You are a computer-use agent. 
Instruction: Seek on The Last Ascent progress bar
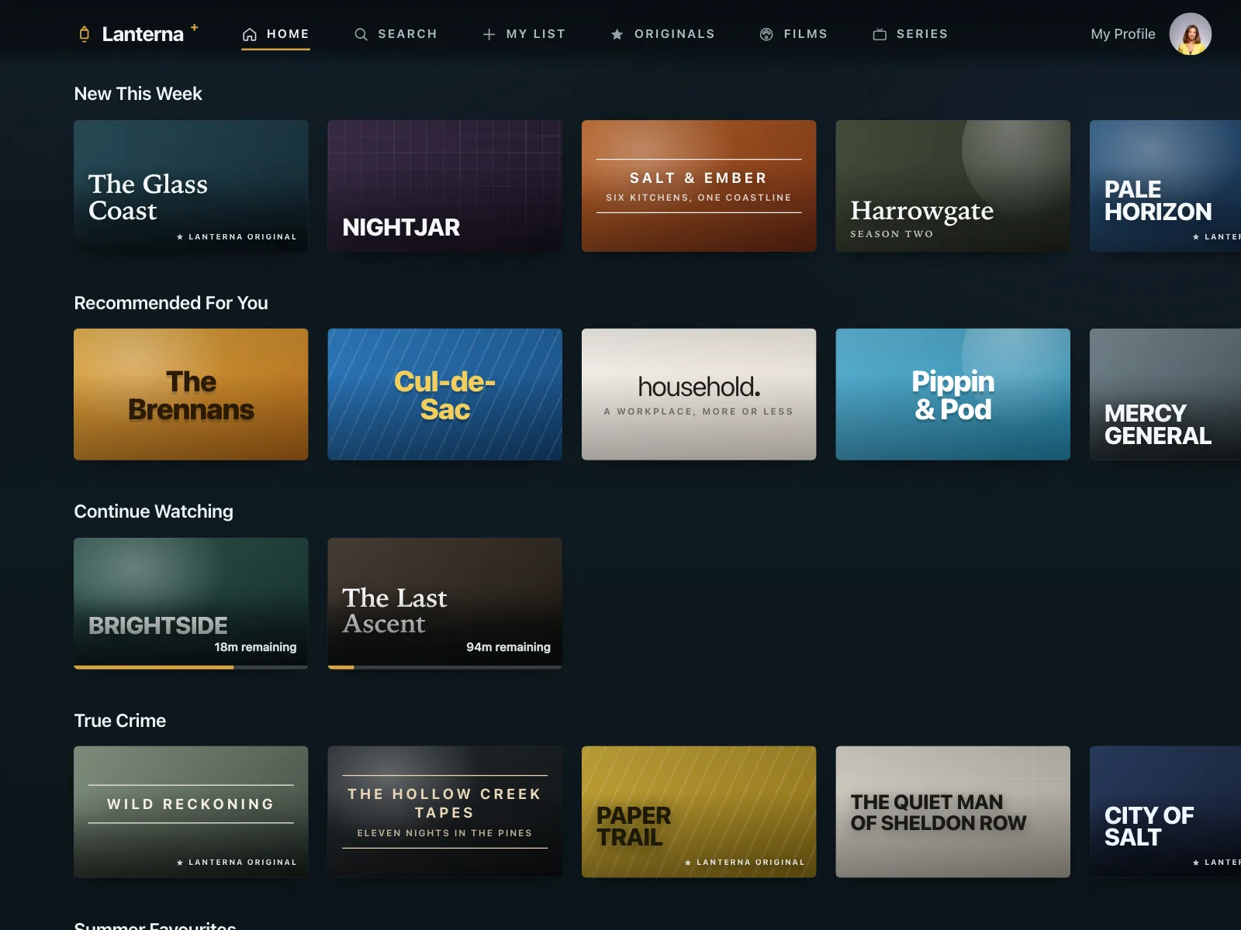click(445, 666)
